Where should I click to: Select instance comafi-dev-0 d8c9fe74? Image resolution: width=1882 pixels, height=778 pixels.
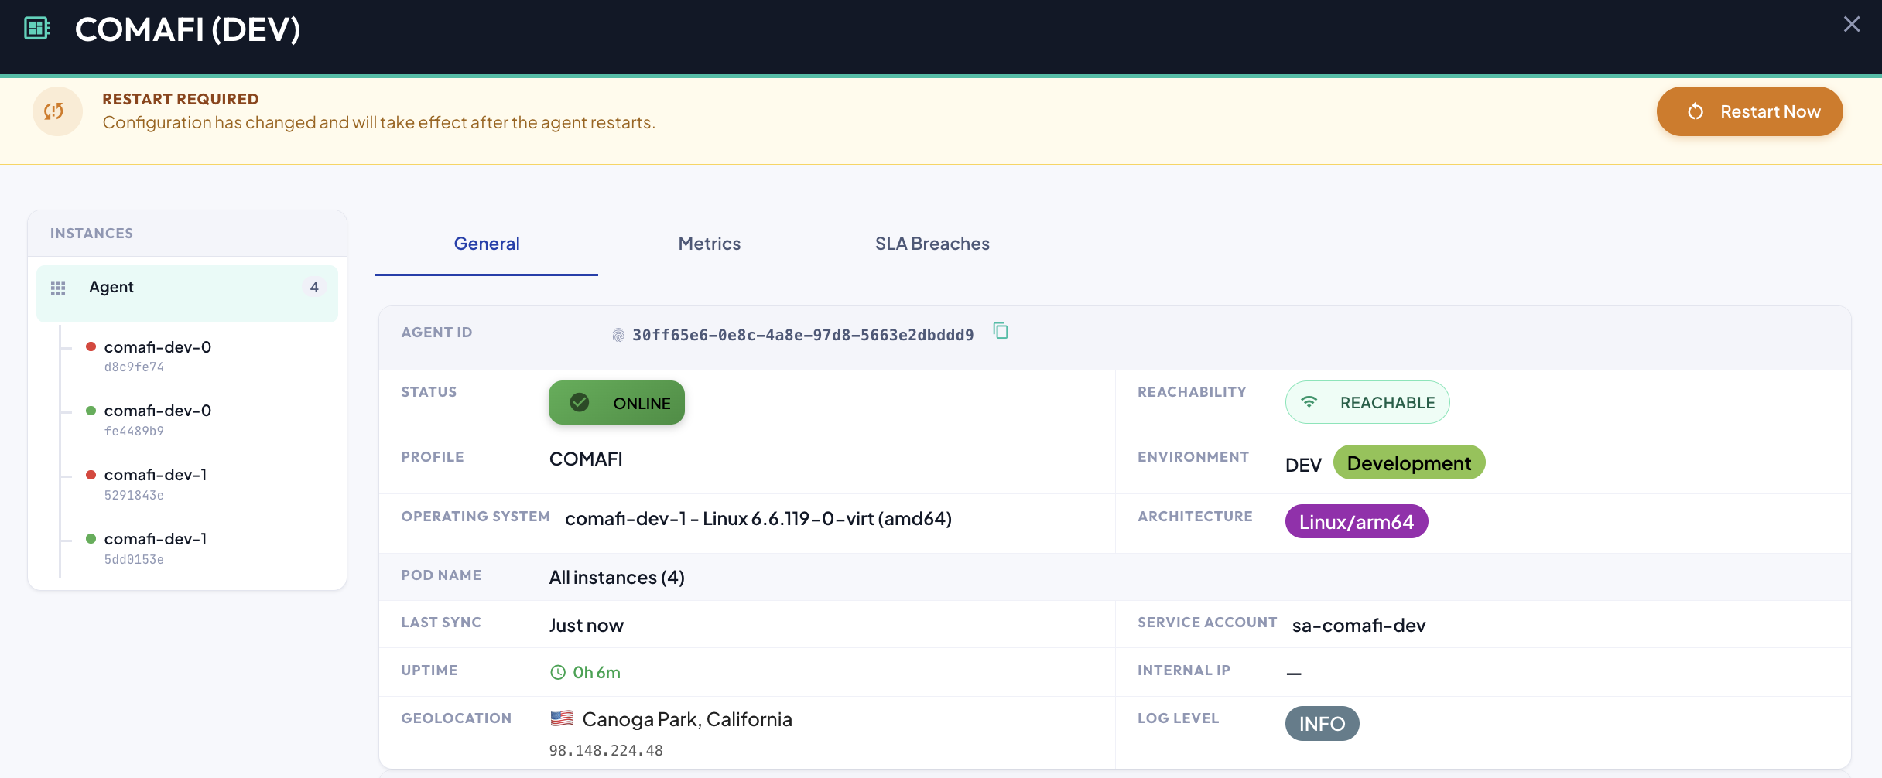tap(187, 357)
